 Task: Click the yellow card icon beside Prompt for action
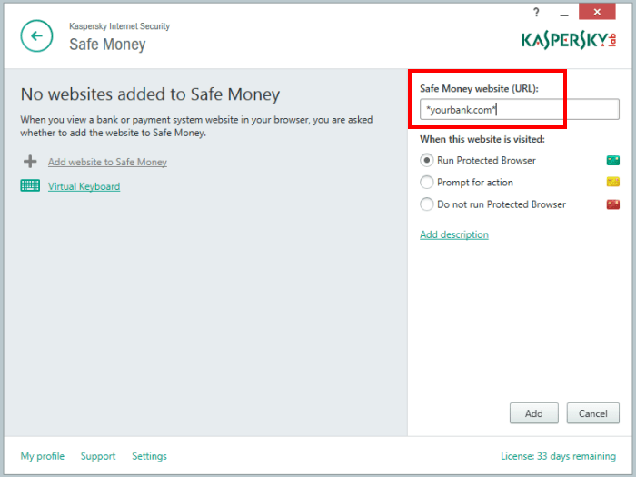click(613, 182)
